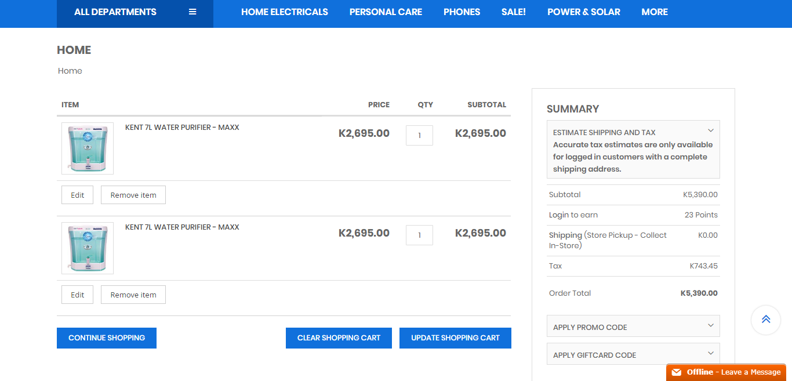
Task: Open the More menu item
Action: click(655, 12)
